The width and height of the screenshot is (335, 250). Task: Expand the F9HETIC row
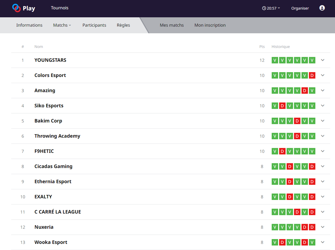[323, 151]
